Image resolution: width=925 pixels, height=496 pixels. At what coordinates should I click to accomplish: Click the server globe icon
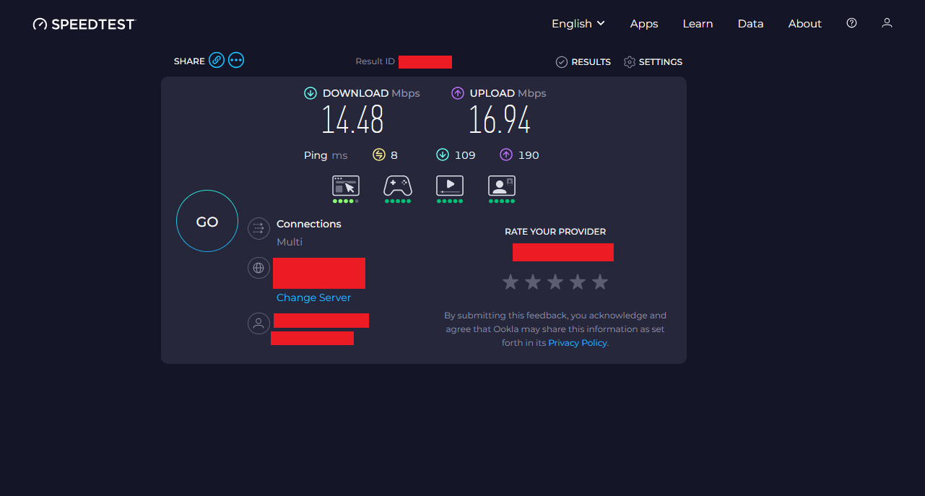tap(259, 268)
